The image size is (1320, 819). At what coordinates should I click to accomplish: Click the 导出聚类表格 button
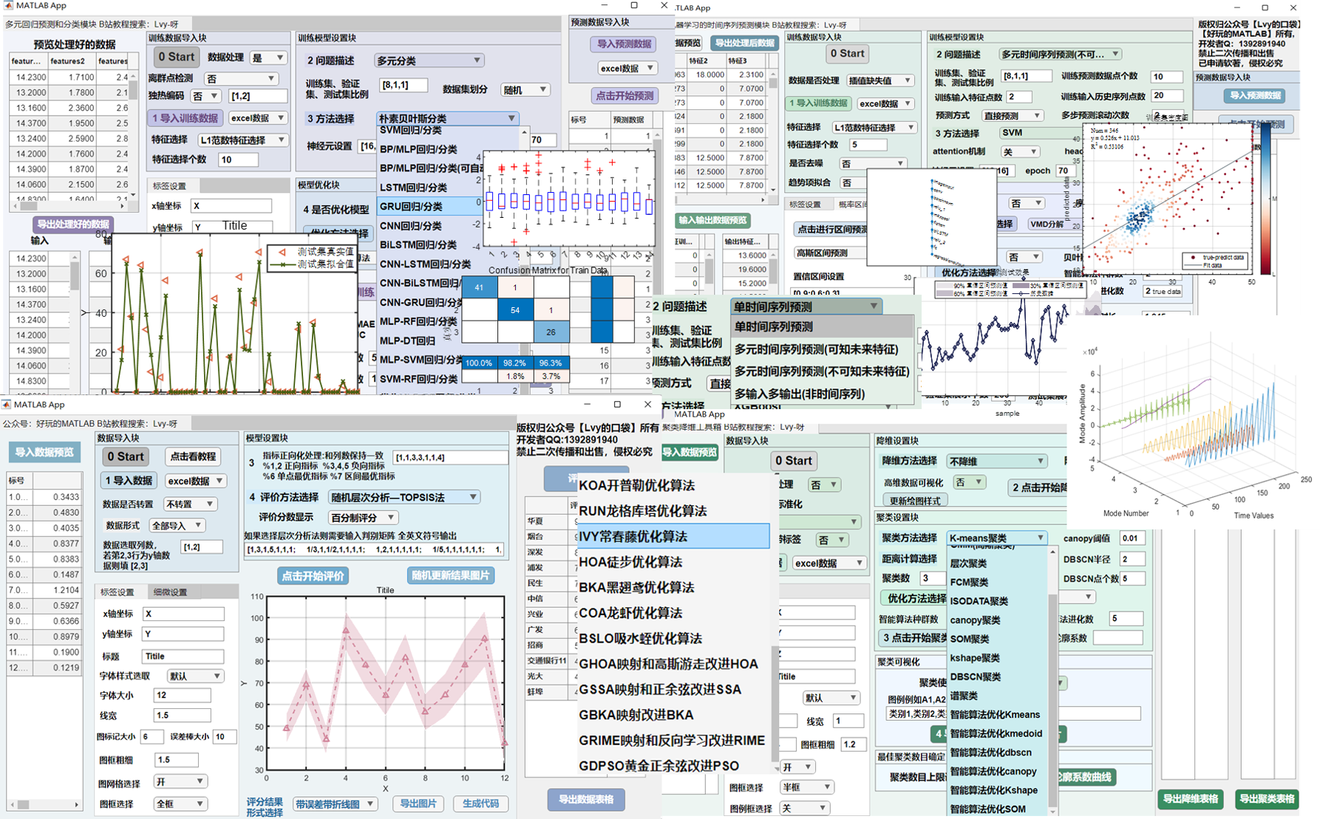click(x=1267, y=798)
